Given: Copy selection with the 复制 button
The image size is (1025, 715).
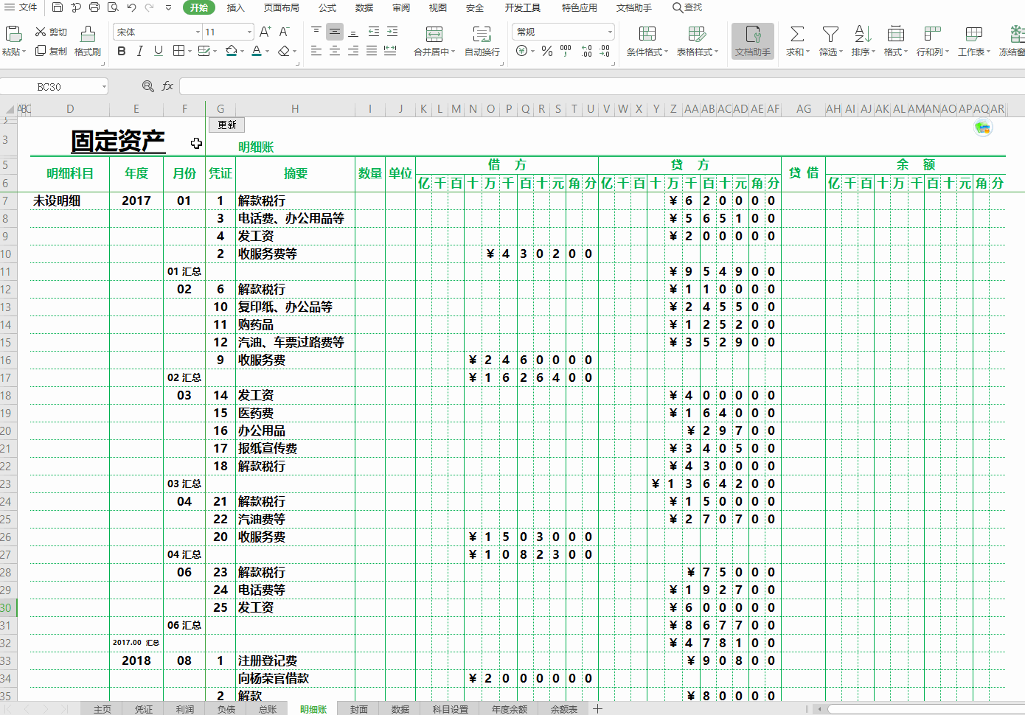Looking at the screenshot, I should pos(51,52).
